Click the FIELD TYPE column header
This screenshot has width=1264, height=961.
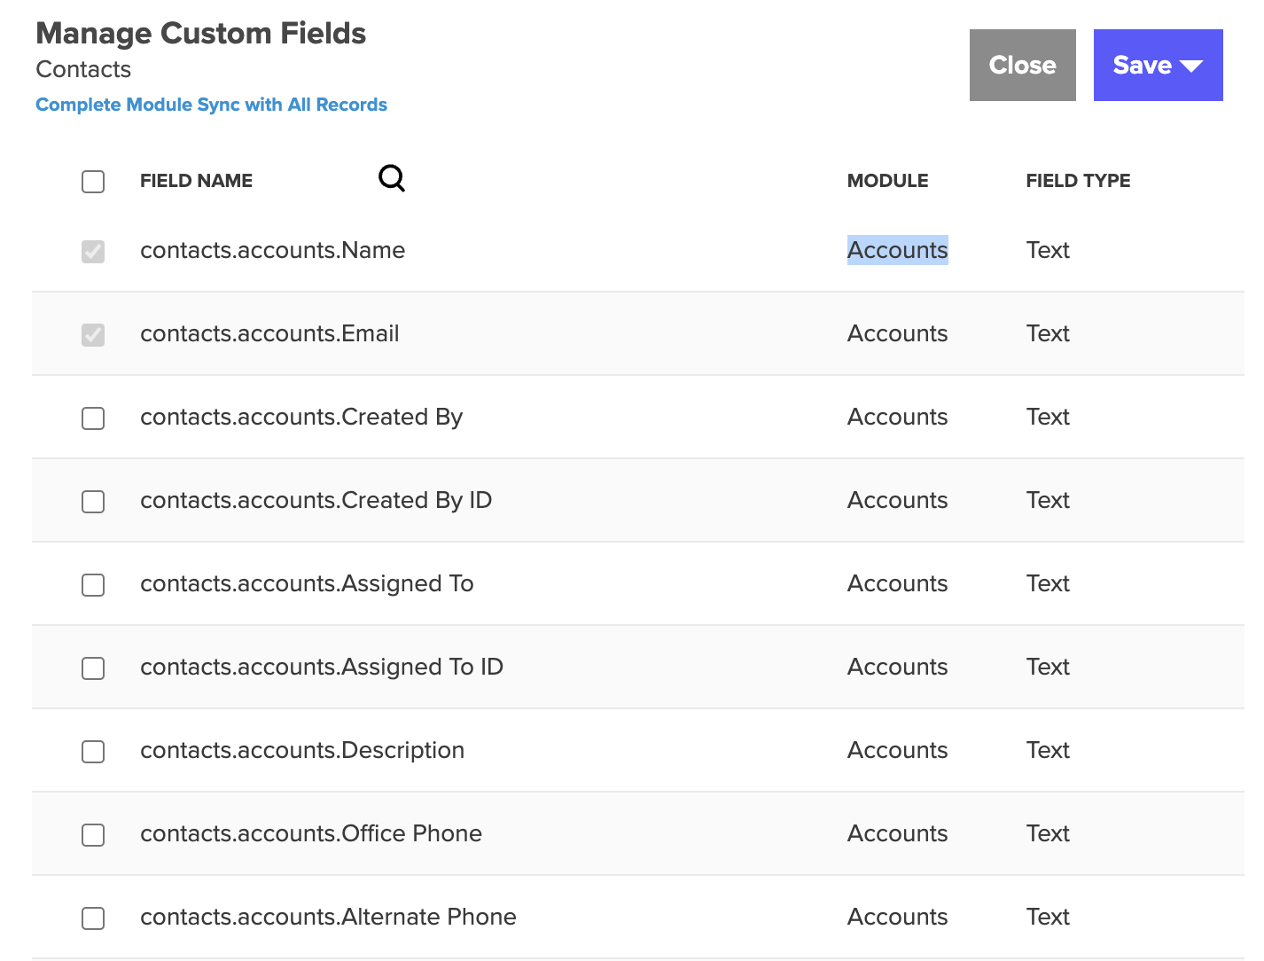1078,181
